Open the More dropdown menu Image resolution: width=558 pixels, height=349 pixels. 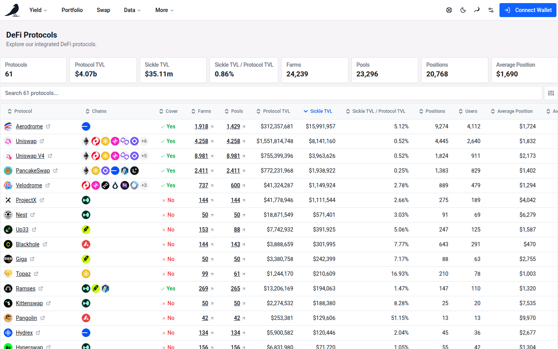pos(164,10)
